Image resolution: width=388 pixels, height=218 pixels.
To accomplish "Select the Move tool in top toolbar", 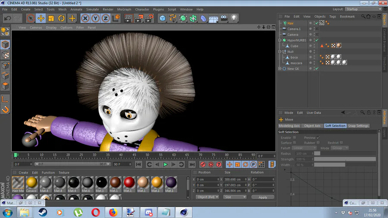I will click(41, 18).
